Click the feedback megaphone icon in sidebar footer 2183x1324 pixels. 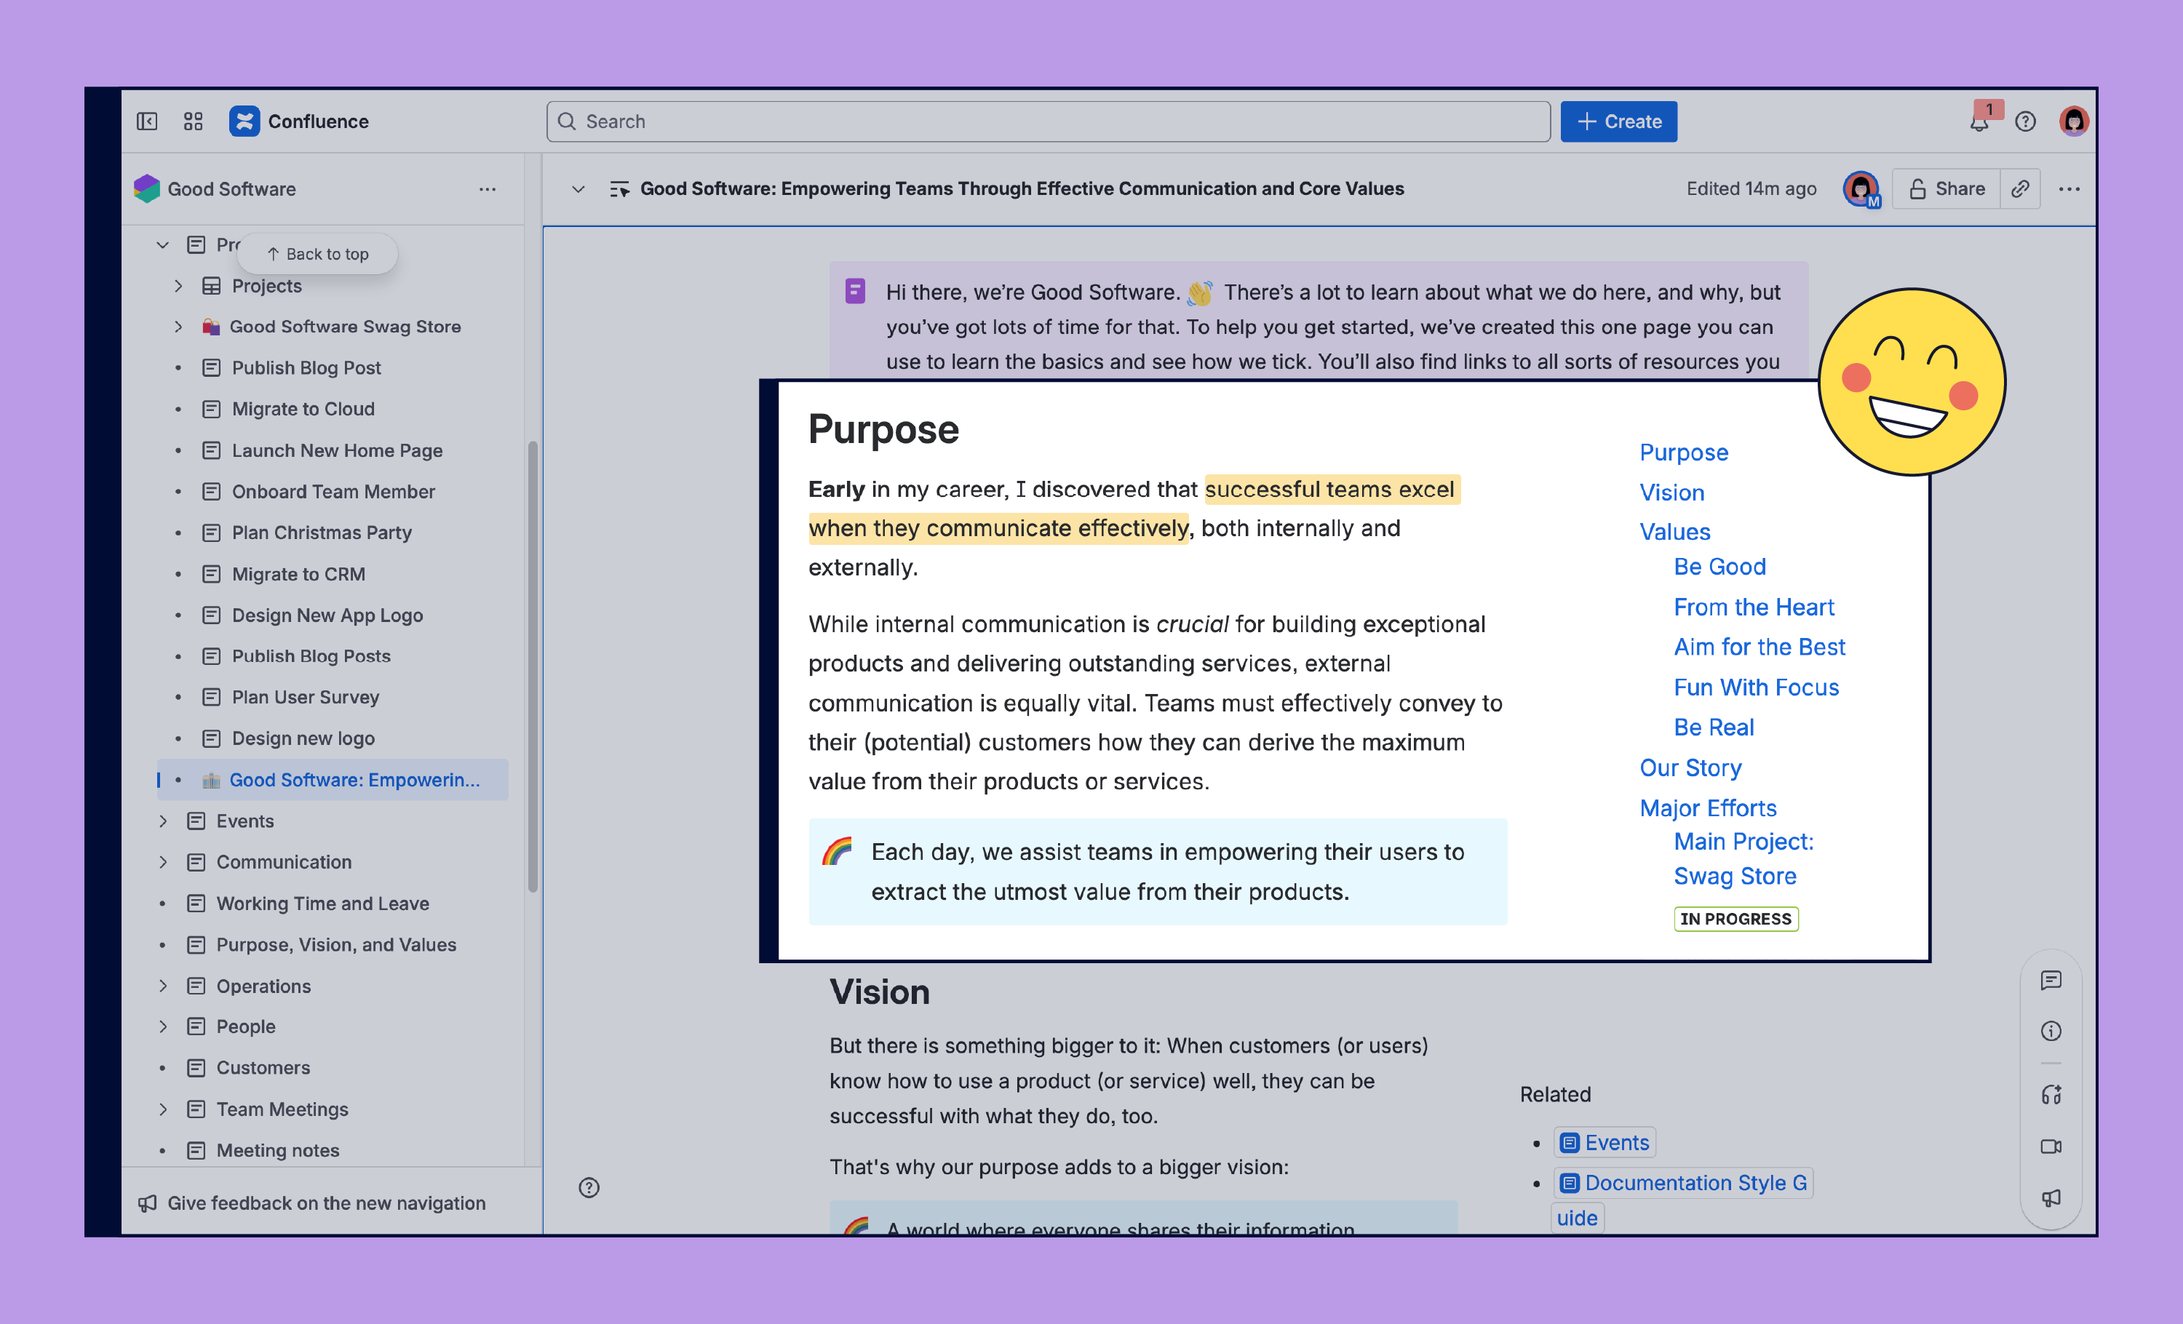pos(147,1203)
